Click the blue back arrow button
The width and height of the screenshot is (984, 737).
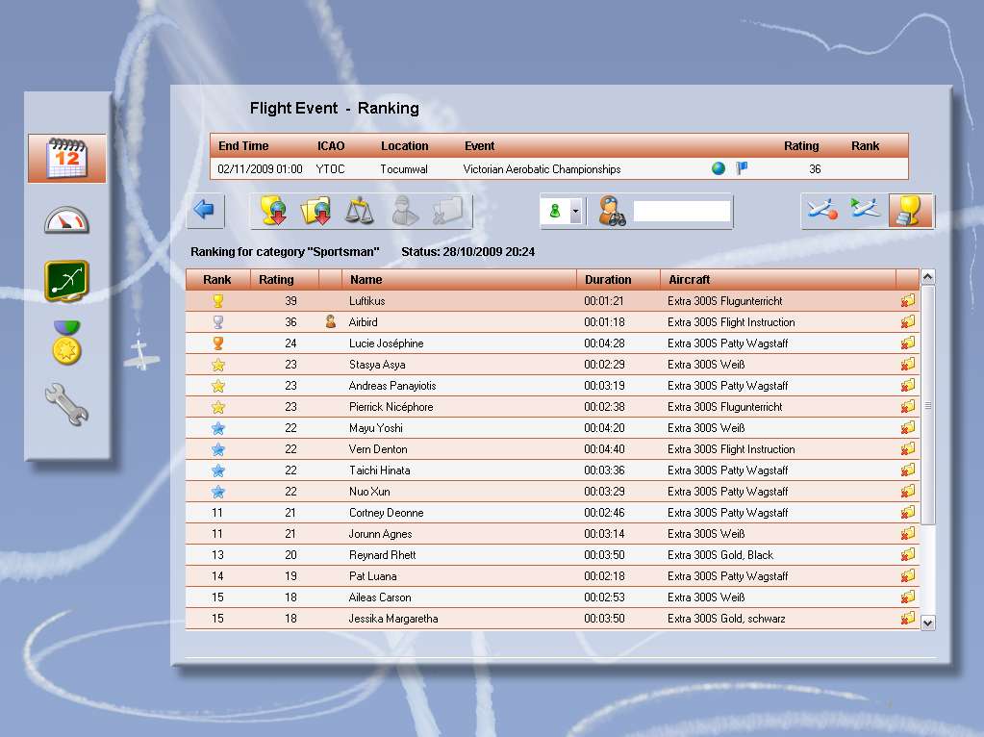[x=204, y=211]
